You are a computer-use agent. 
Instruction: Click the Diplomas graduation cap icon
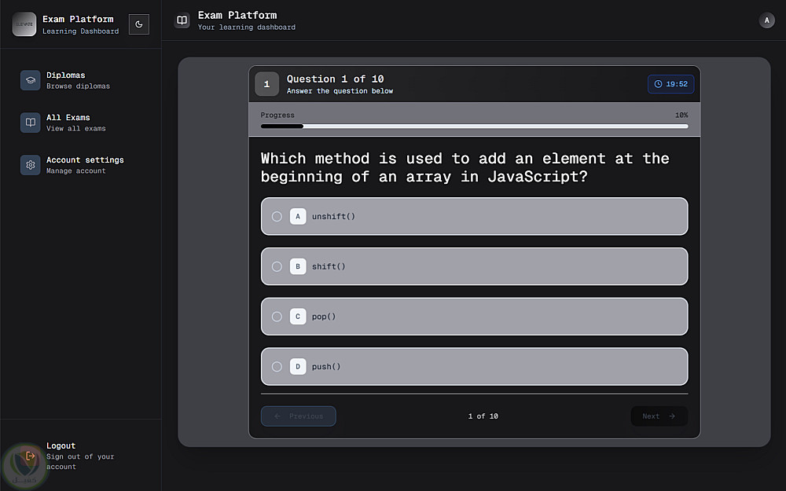(x=31, y=80)
